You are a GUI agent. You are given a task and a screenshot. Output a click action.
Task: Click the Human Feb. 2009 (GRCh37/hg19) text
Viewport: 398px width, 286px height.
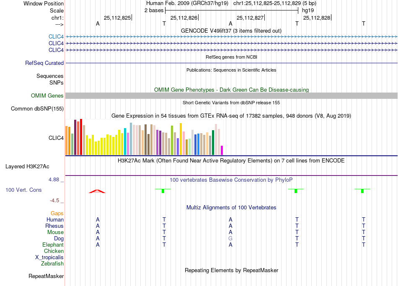[x=187, y=3]
